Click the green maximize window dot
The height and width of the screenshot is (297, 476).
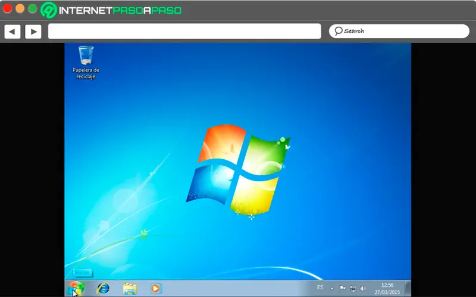pyautogui.click(x=33, y=8)
